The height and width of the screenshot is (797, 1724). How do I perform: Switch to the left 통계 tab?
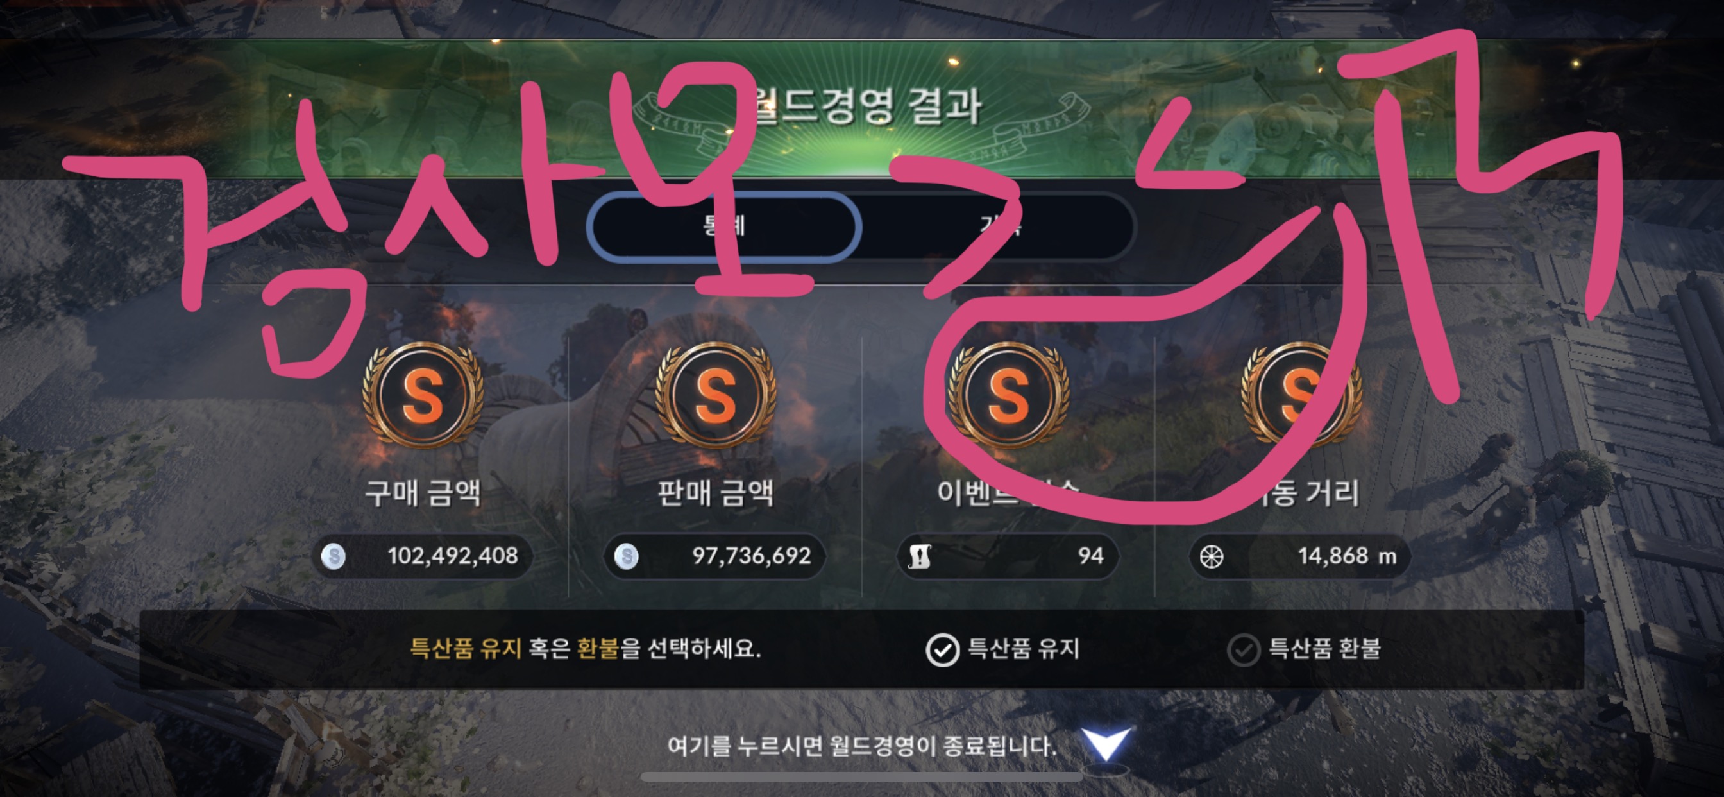coord(724,226)
